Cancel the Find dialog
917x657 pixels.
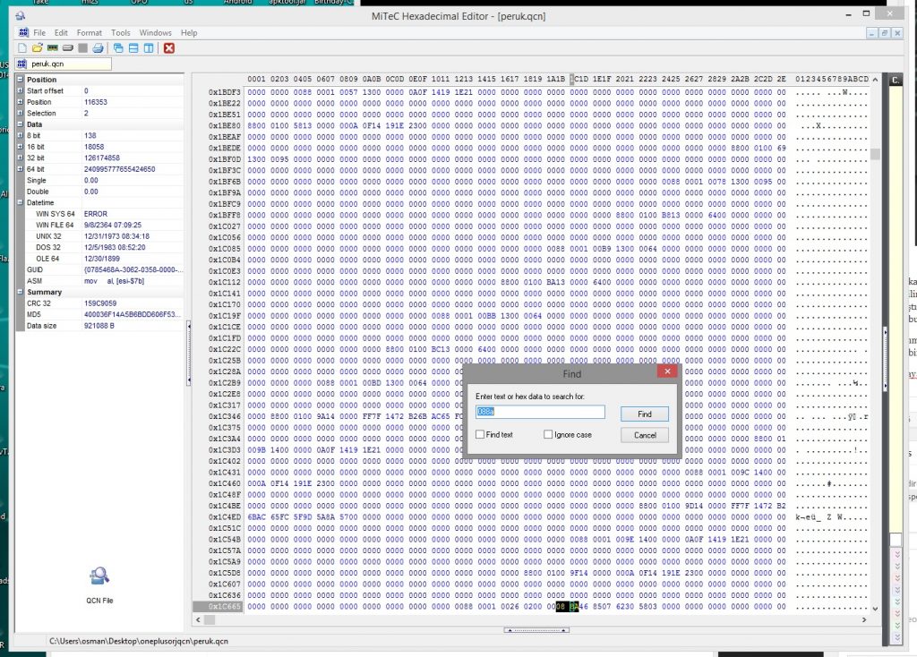645,435
